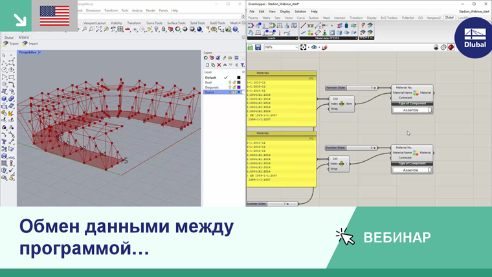This screenshot has height=277, width=492.
Task: Click the Number Slider with value 2
Action: pos(352,148)
